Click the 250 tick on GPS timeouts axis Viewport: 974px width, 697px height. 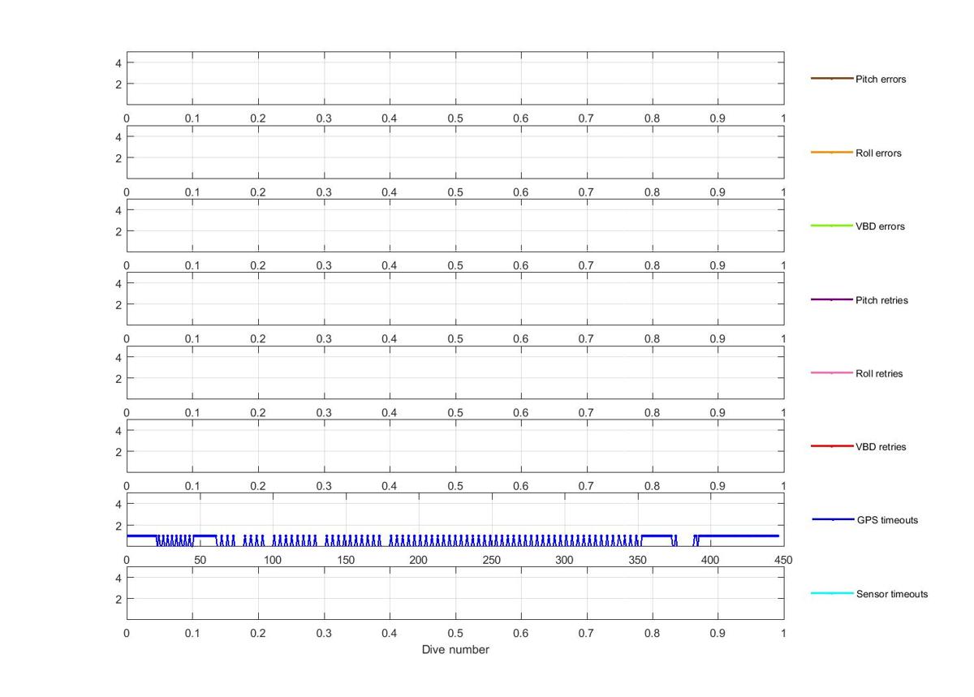point(491,560)
